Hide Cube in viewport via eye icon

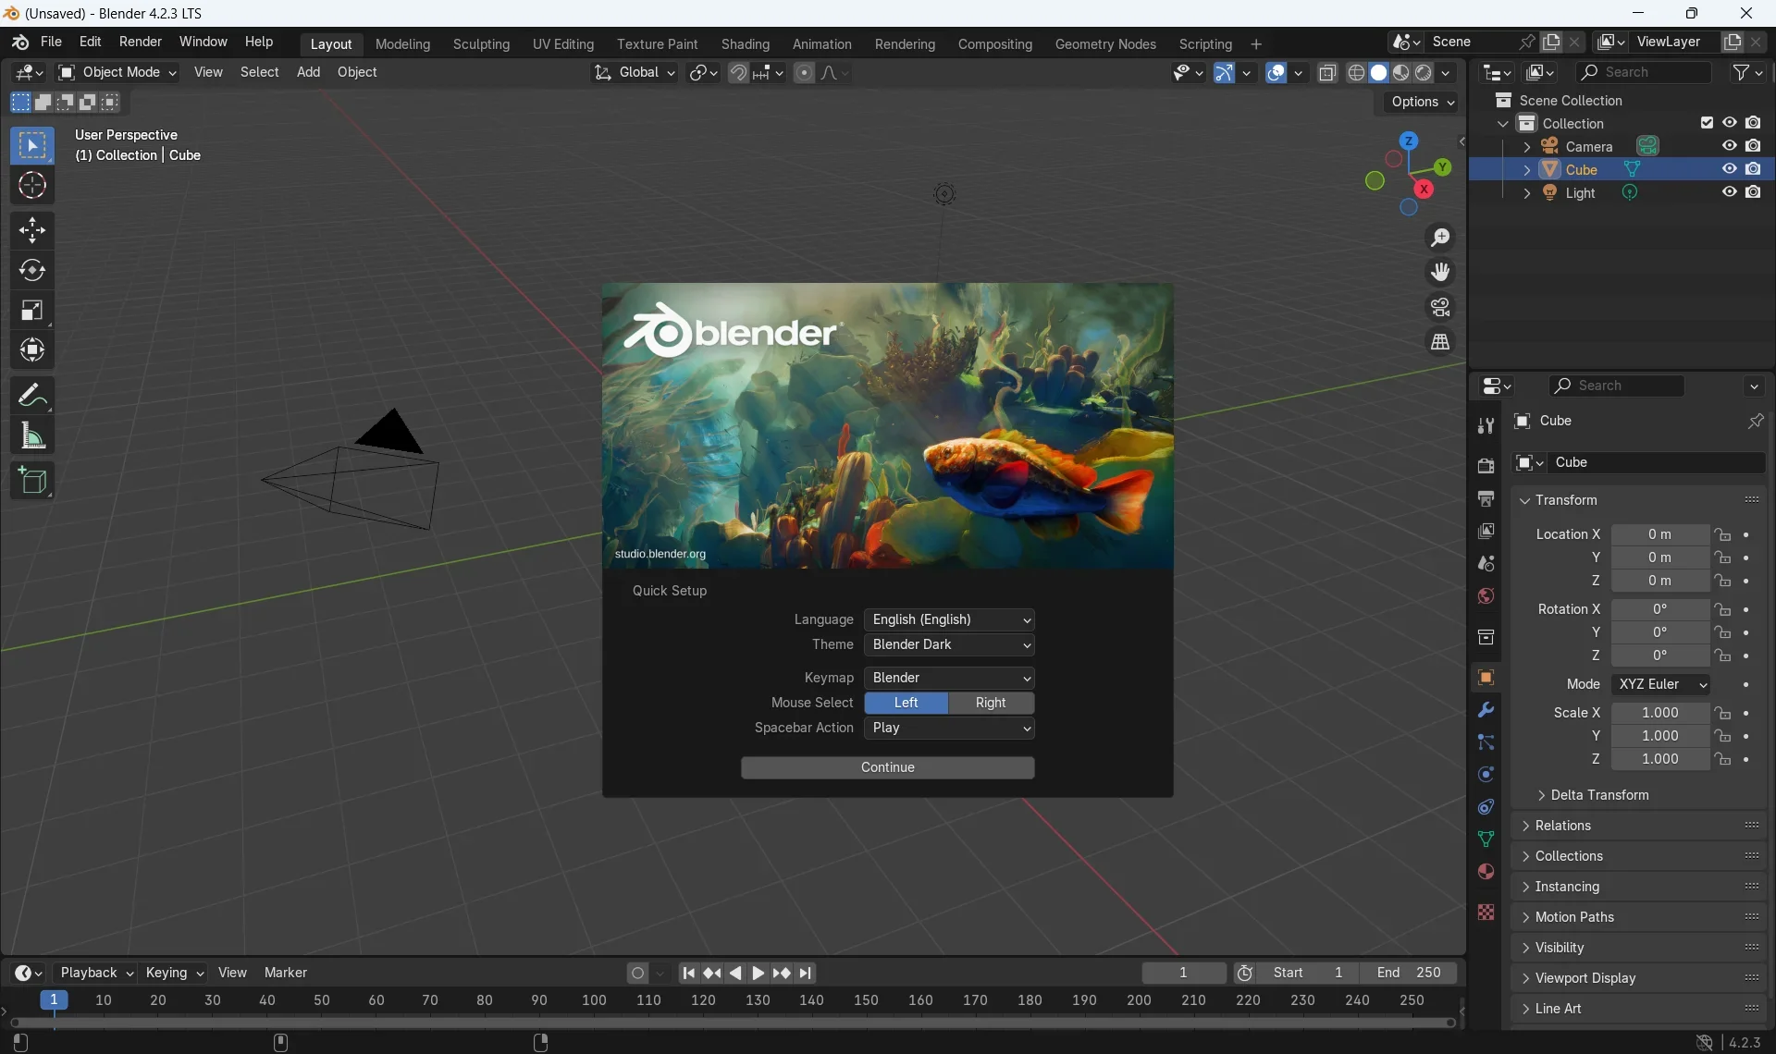click(1729, 169)
